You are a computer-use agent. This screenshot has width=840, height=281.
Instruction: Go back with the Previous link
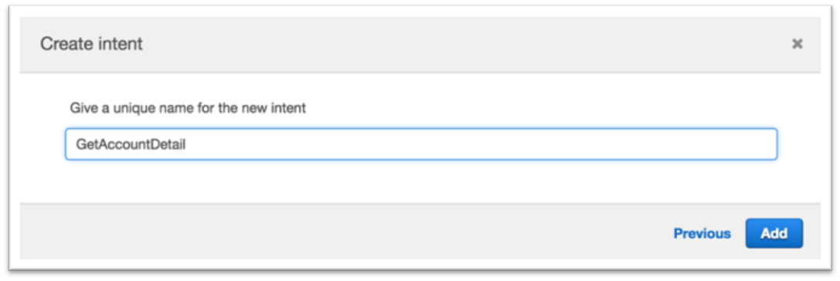pos(702,234)
